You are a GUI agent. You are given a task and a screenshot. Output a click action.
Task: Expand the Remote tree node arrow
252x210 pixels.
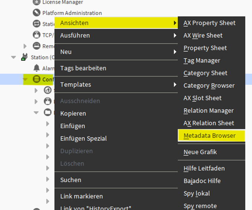click(25, 46)
